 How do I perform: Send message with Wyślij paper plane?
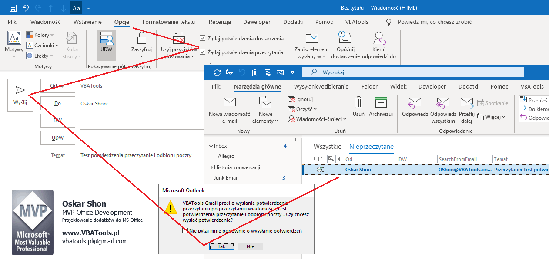pyautogui.click(x=20, y=95)
